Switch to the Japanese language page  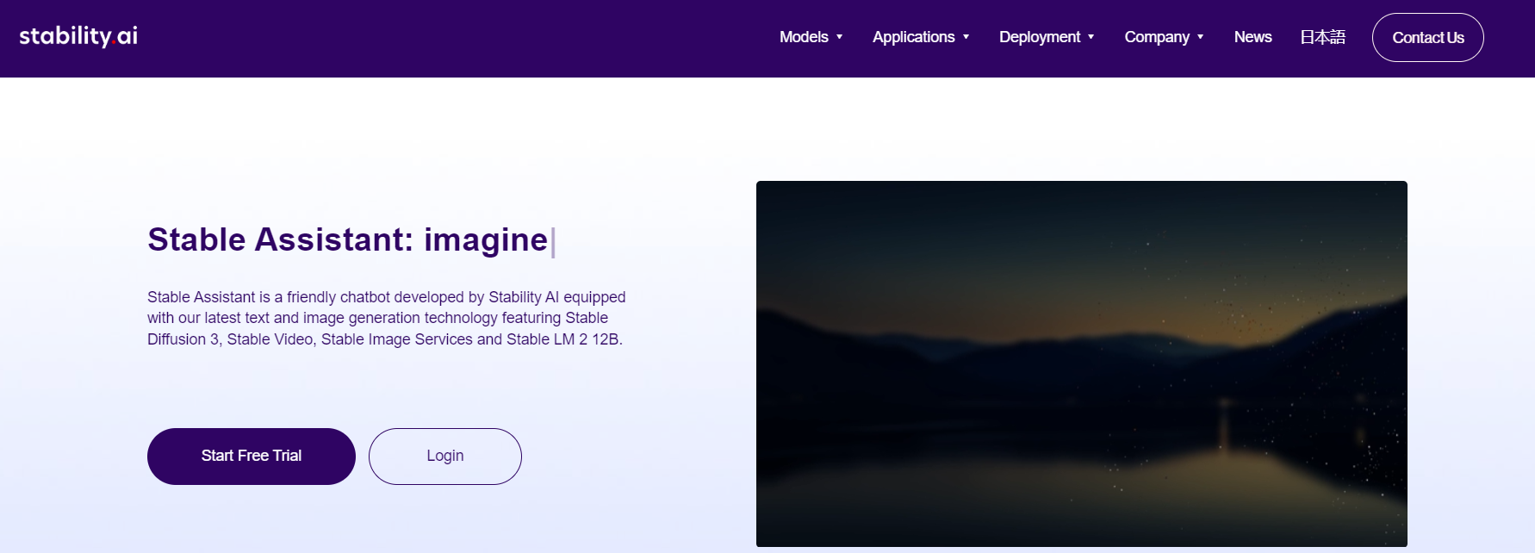coord(1322,37)
